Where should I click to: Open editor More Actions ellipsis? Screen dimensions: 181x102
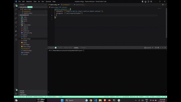(165, 5)
